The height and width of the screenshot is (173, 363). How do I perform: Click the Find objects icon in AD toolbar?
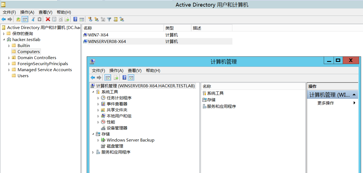[x=116, y=19]
